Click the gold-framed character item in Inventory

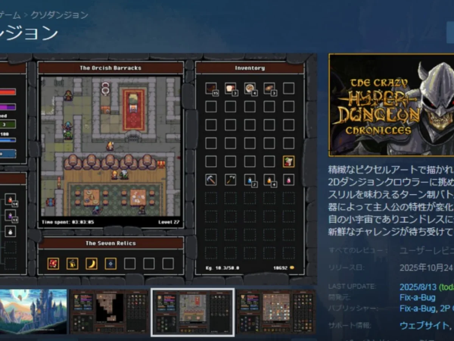[x=289, y=161]
